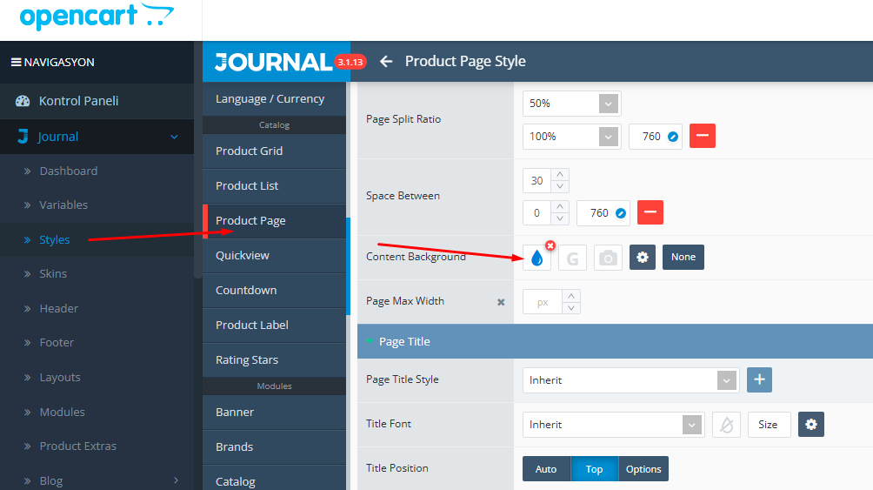
Task: Select Brands module style
Action: point(274,447)
